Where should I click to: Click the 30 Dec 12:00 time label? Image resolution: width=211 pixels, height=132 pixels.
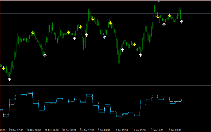click(52, 130)
